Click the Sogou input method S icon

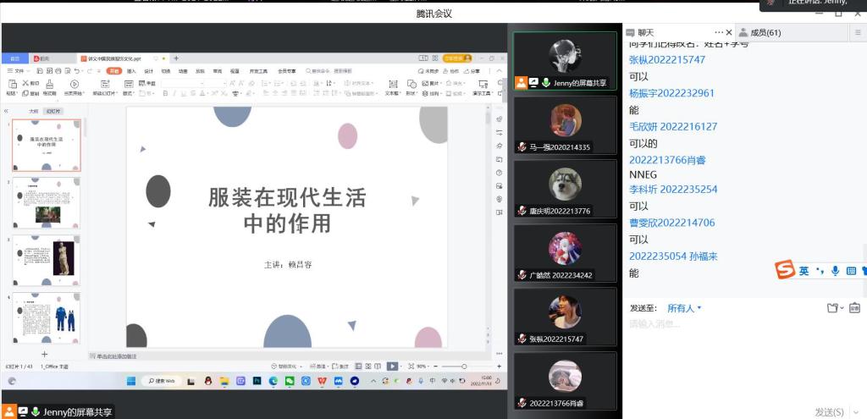coord(785,271)
